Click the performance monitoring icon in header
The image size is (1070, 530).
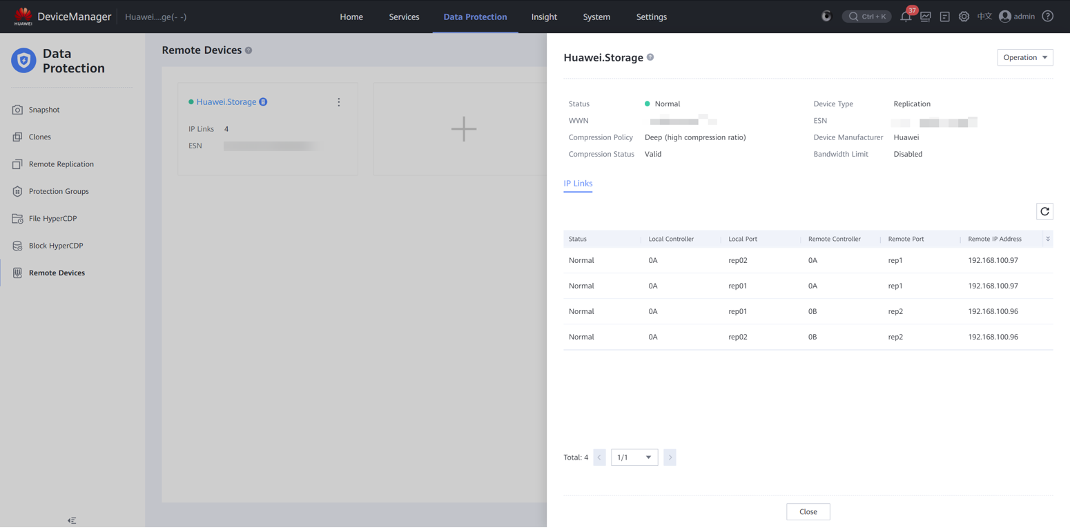[x=925, y=17]
